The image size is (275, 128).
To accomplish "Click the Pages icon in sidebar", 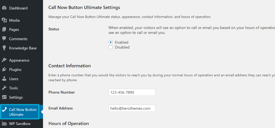I will pyautogui.click(x=4, y=29).
